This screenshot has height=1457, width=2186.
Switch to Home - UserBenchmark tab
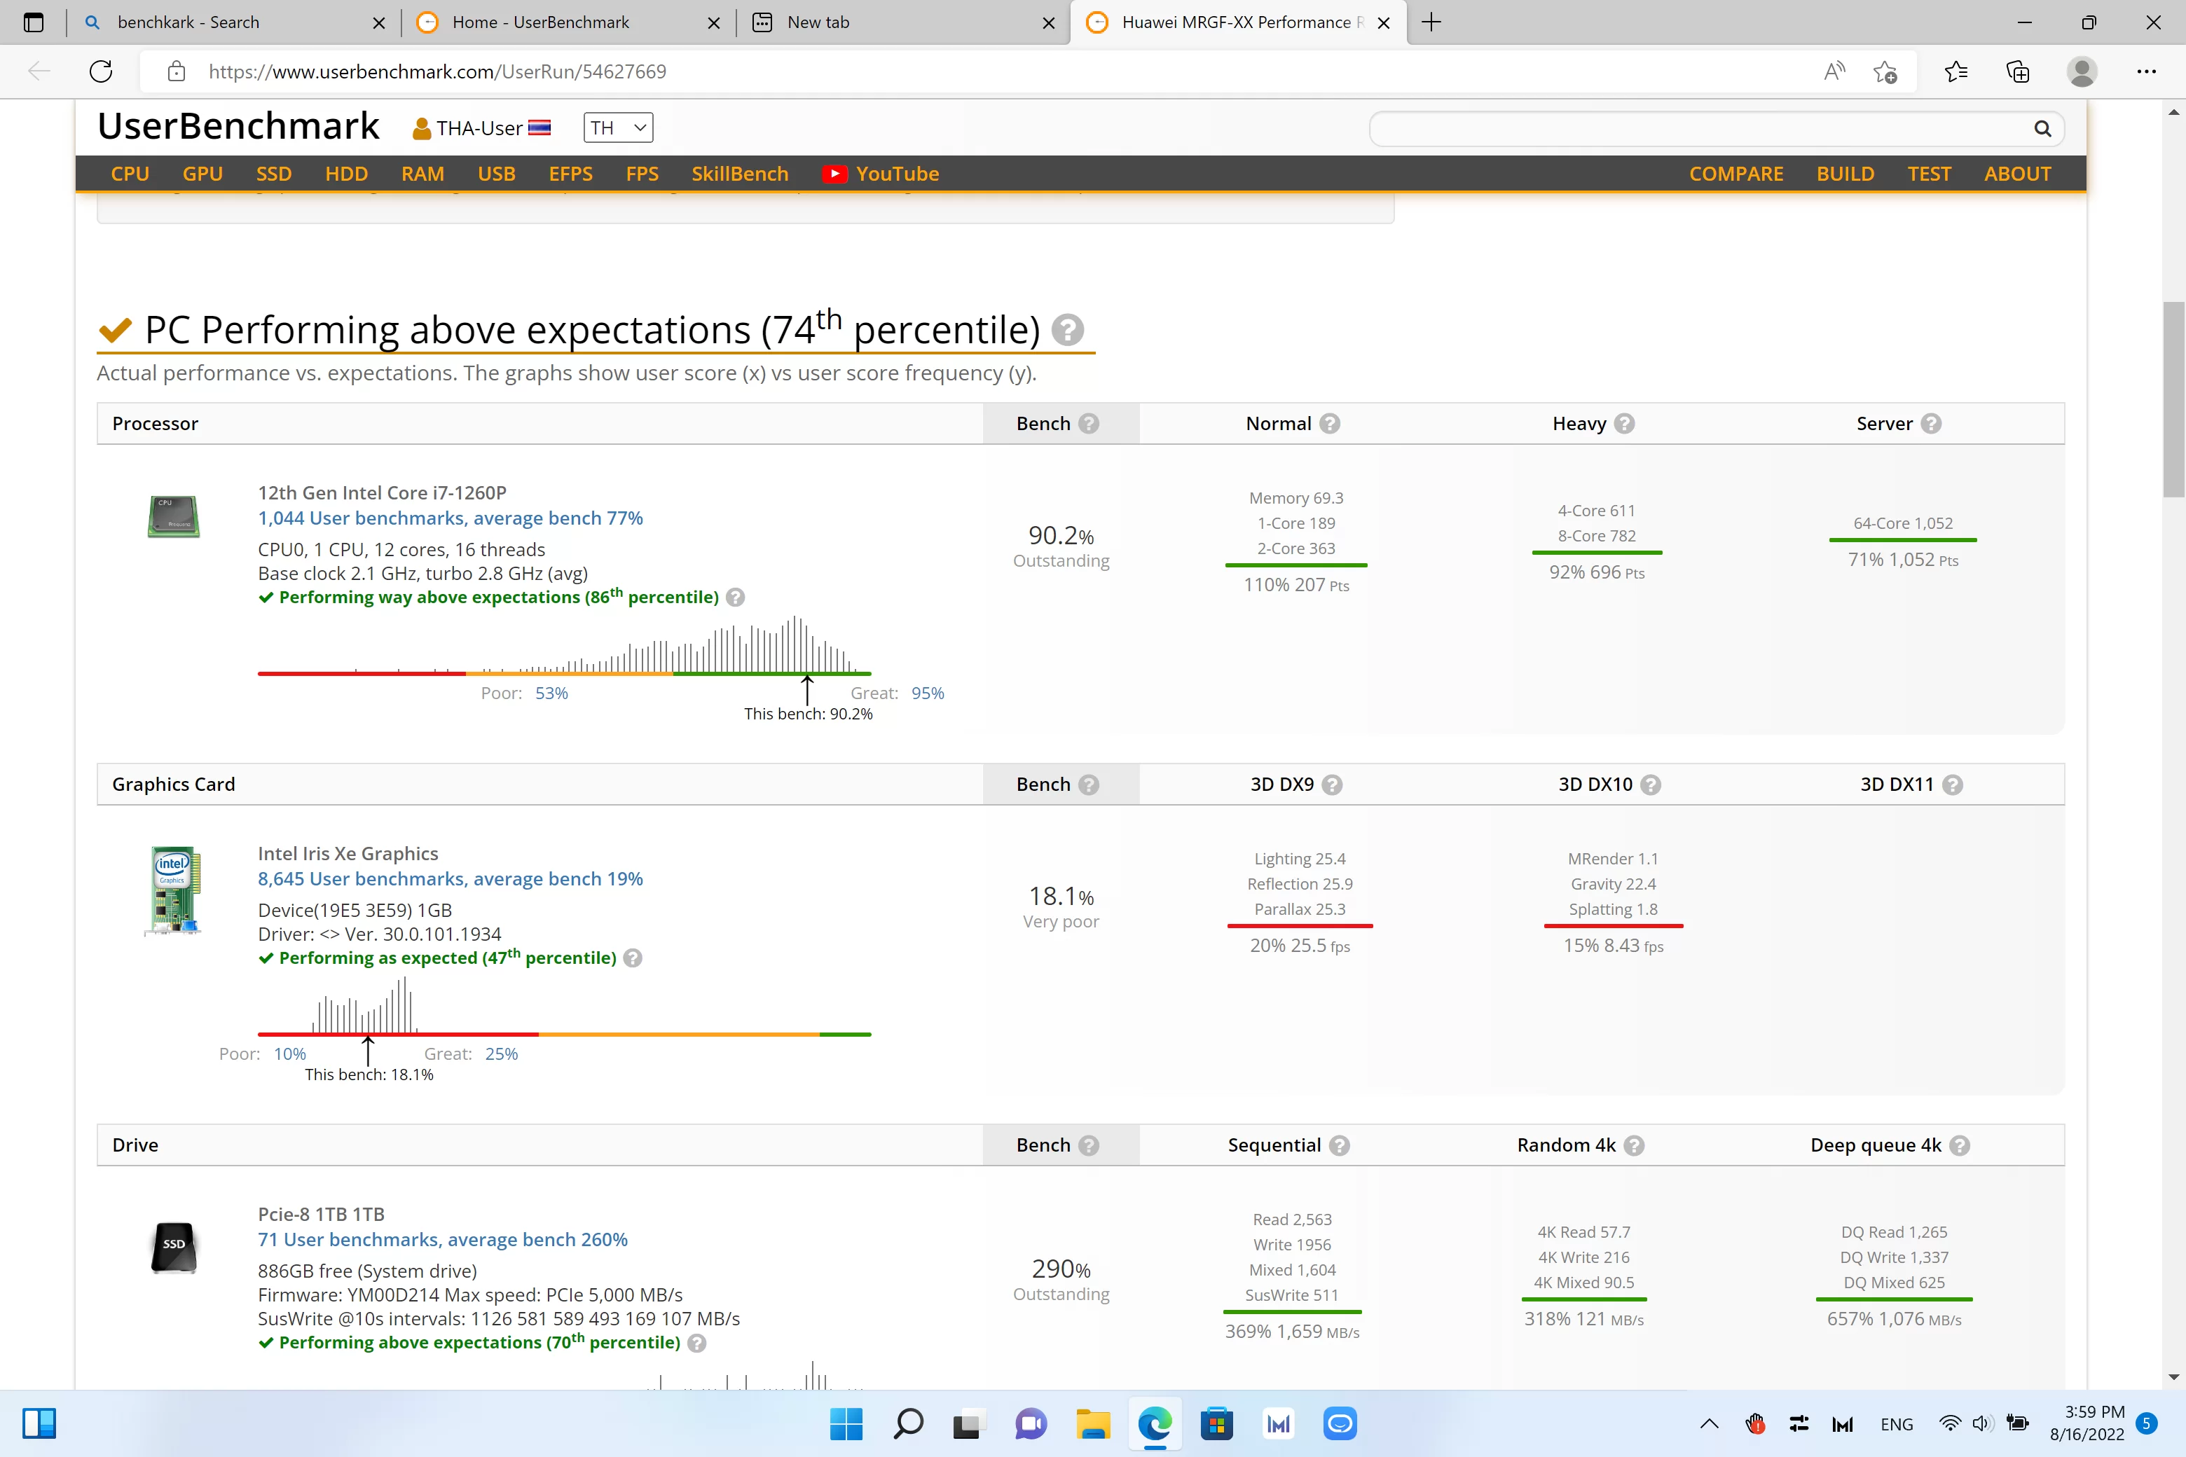pyautogui.click(x=569, y=22)
